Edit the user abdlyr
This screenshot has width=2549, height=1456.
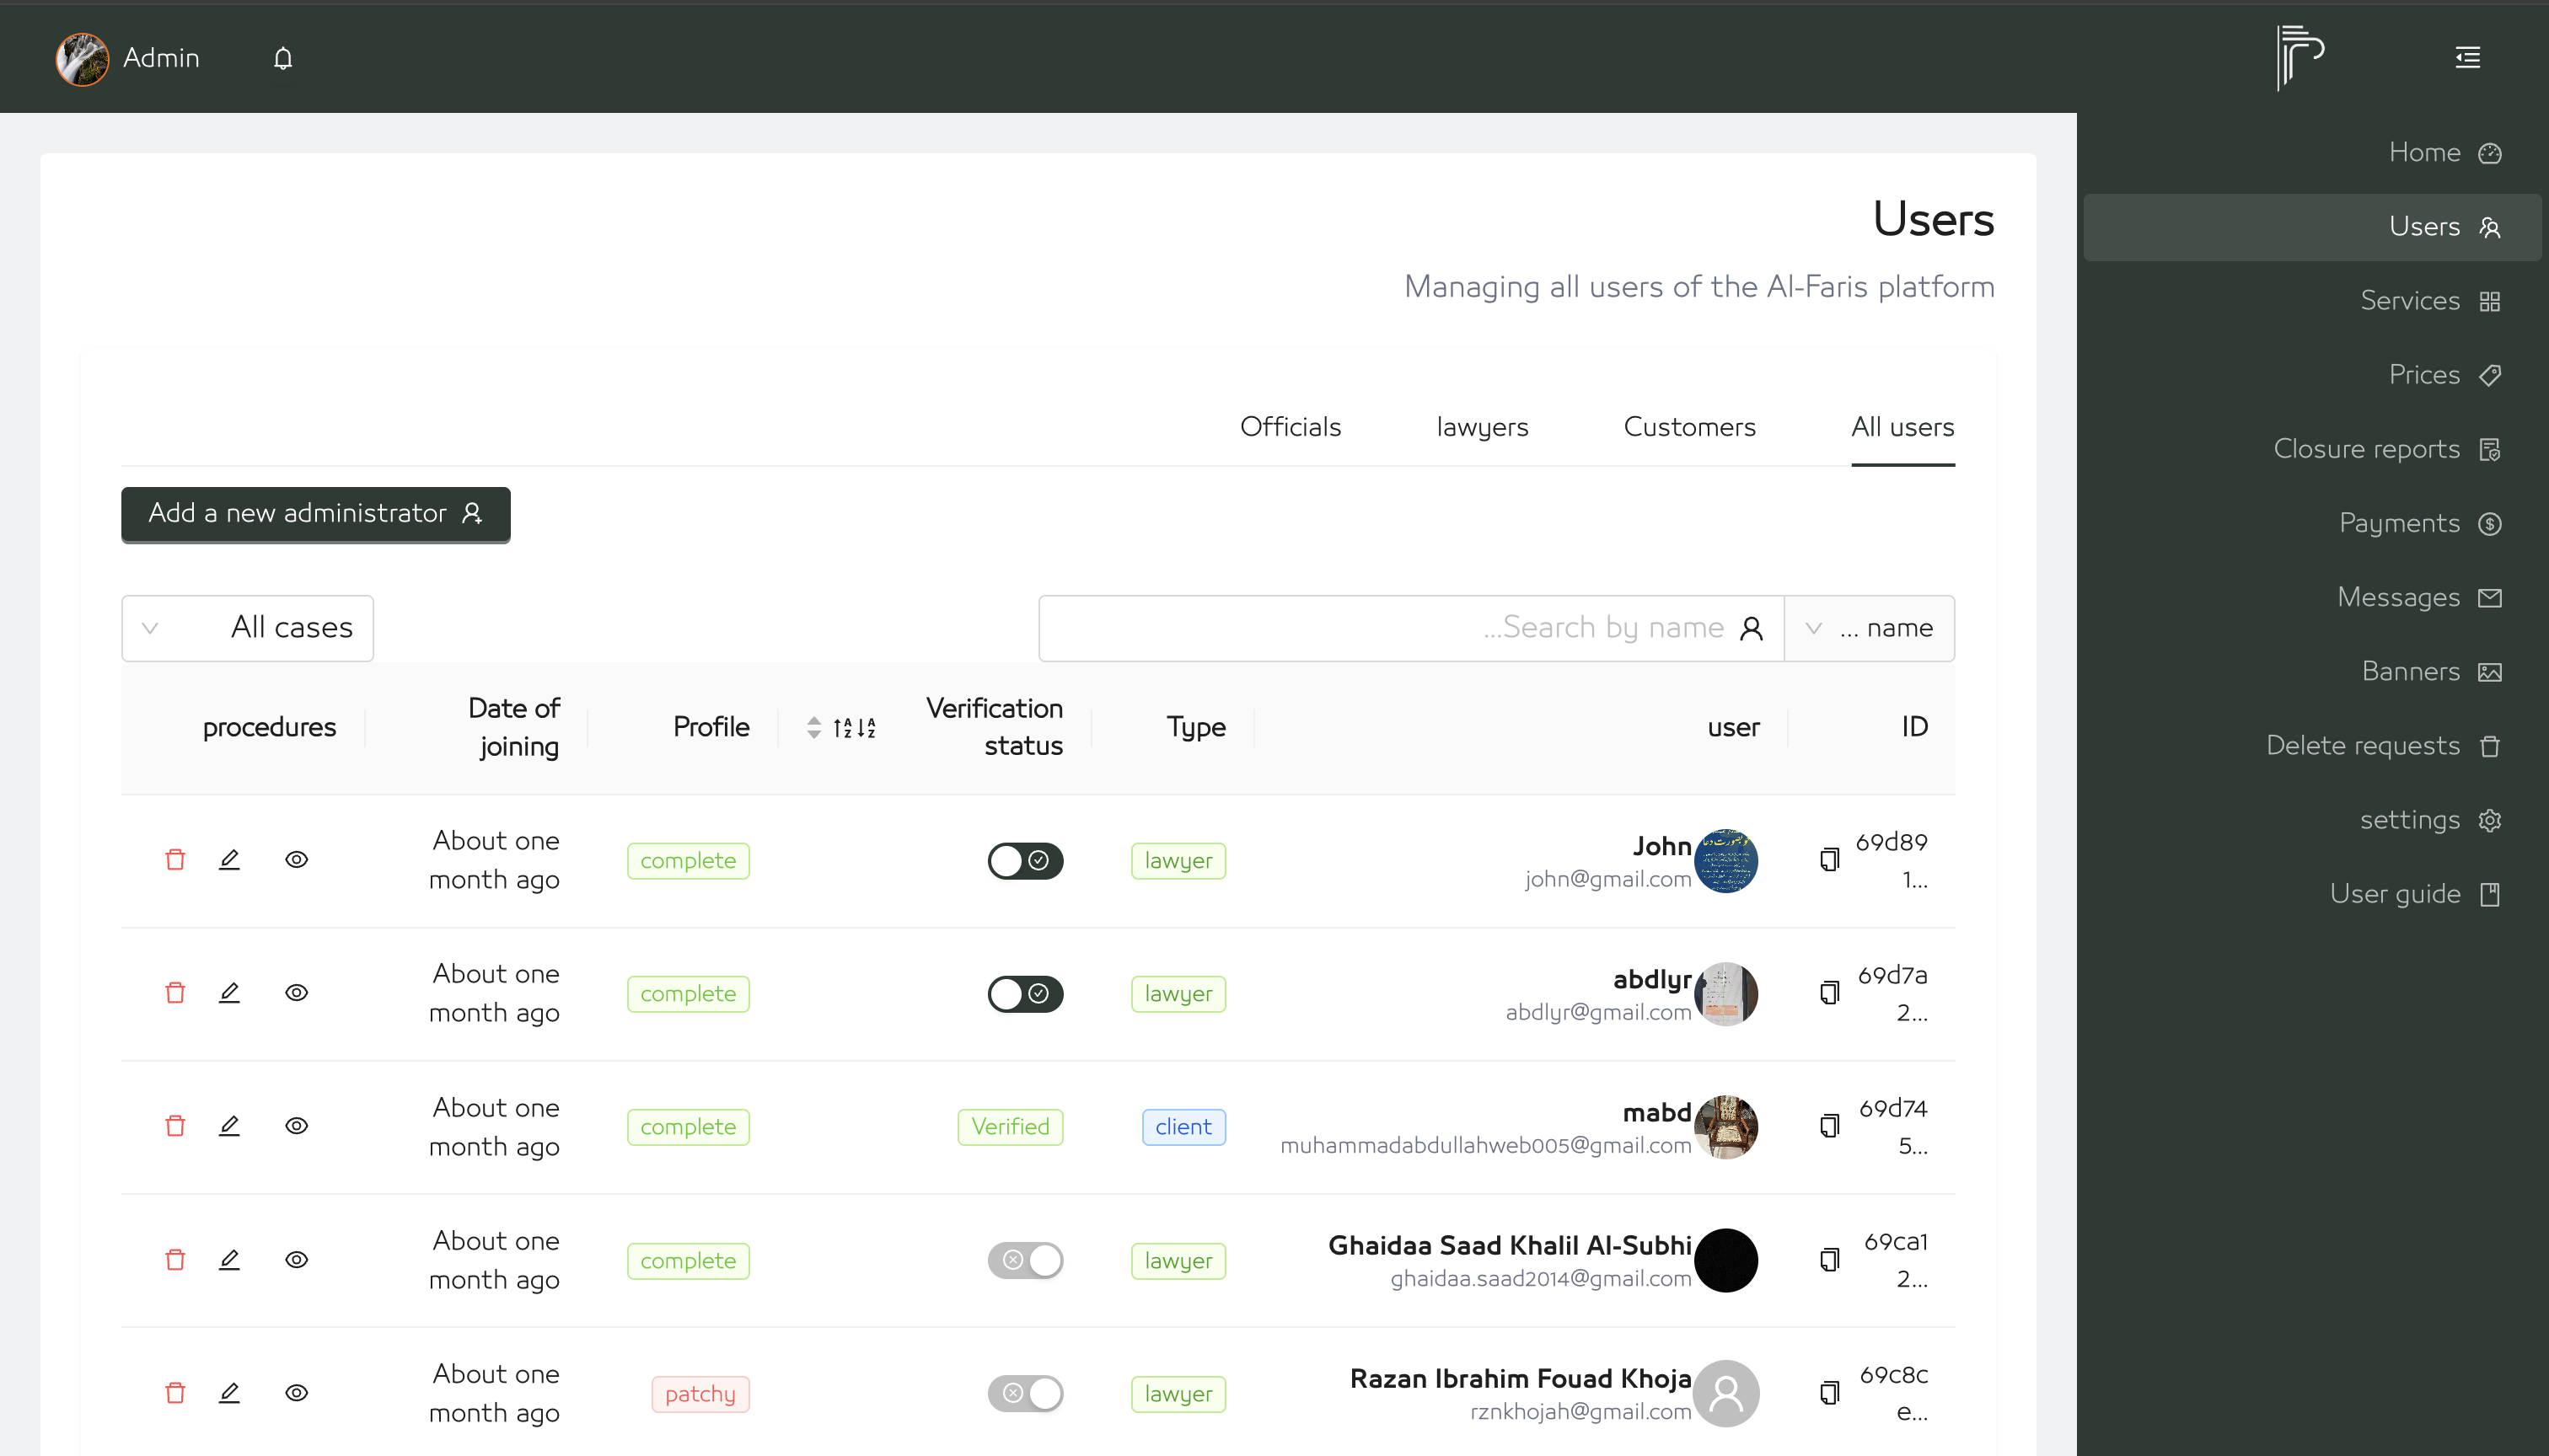pos(229,993)
